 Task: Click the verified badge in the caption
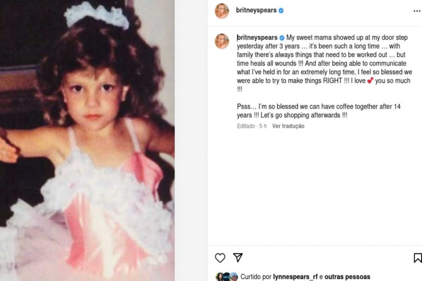point(282,37)
